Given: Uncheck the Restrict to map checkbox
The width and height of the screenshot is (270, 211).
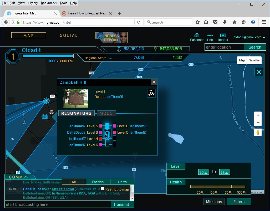Looking at the screenshot, I should pyautogui.click(x=103, y=189).
